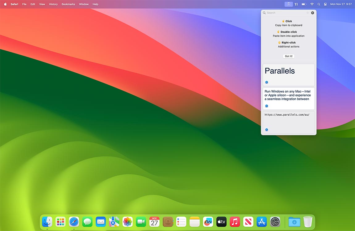355x231 pixels.
Task: Open the Parallels Toolbox menu bar icon
Action: click(296, 4)
